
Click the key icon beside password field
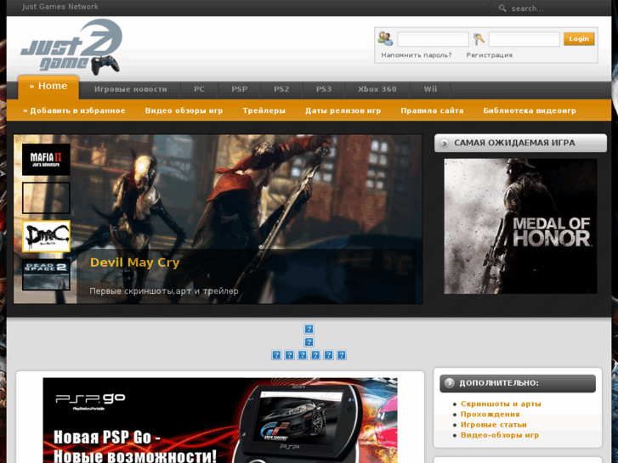click(479, 39)
